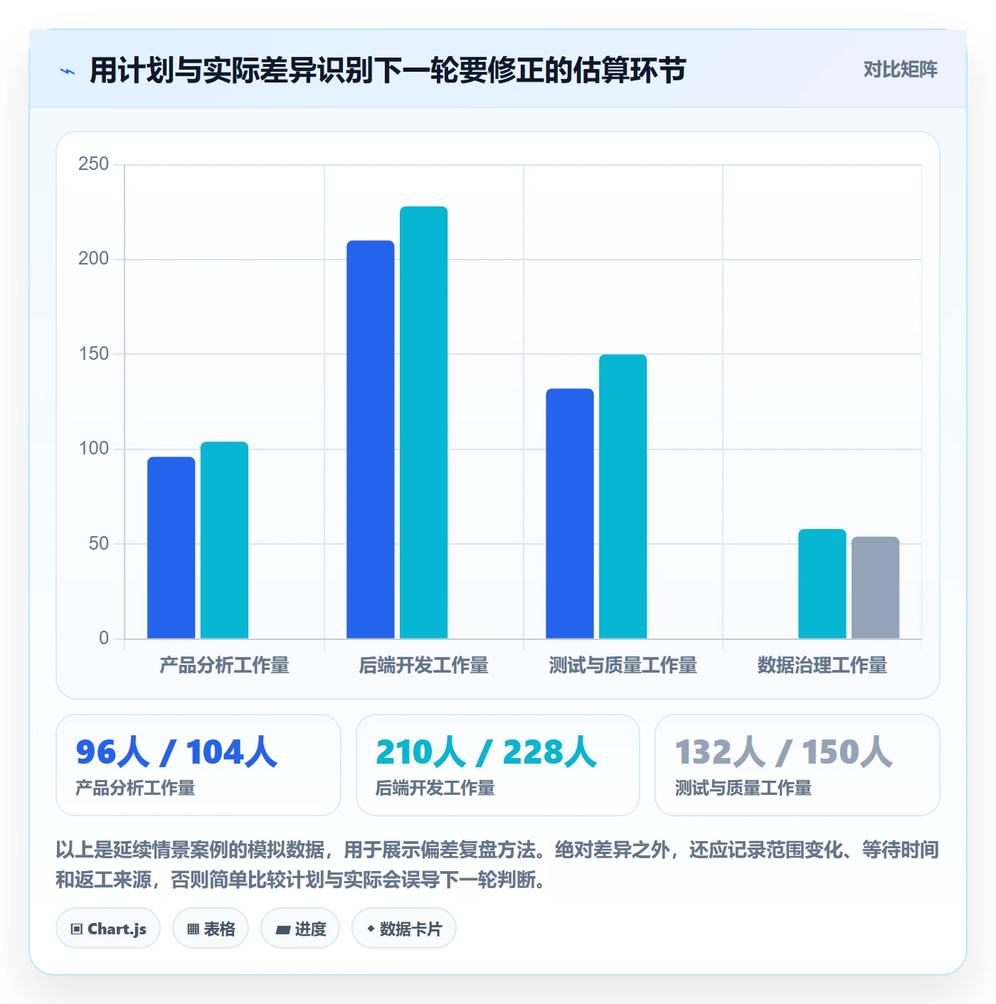Click the 数据卡片 tag chip
Image resolution: width=996 pixels, height=1004 pixels.
pos(404,929)
